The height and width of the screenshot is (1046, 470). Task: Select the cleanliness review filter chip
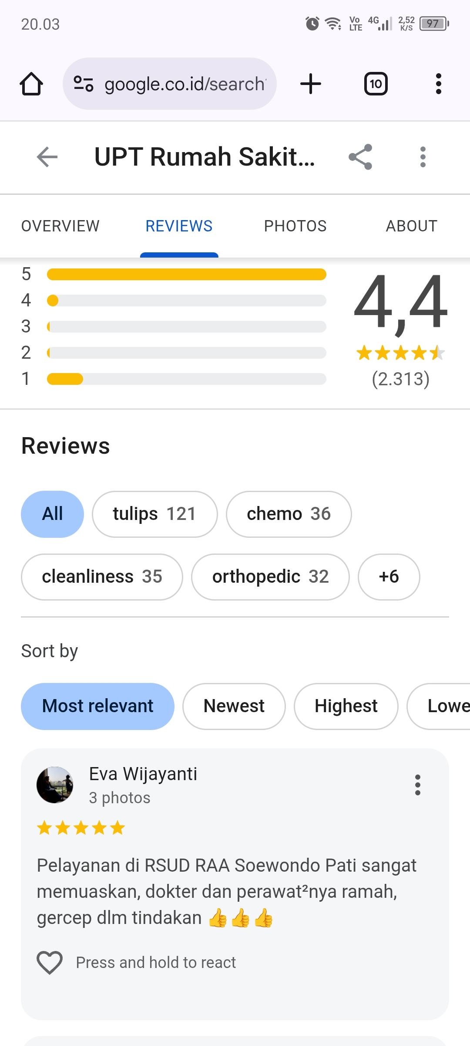coord(102,577)
